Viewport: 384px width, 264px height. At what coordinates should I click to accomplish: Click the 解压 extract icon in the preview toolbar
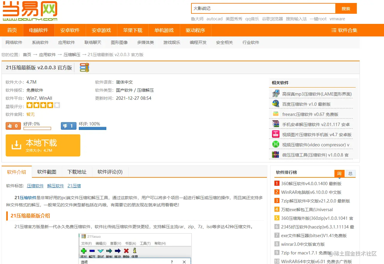click(92, 251)
